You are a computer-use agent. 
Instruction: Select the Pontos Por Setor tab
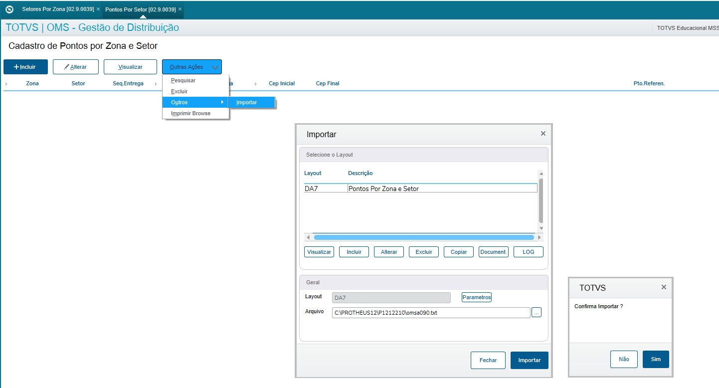tap(140, 9)
